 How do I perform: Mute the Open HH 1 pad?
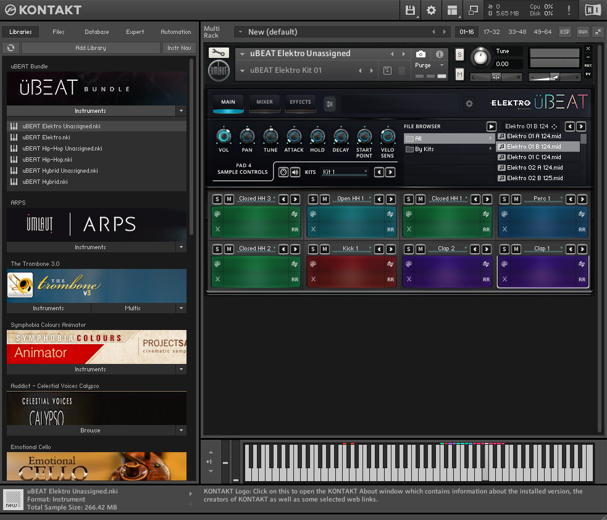click(x=325, y=199)
